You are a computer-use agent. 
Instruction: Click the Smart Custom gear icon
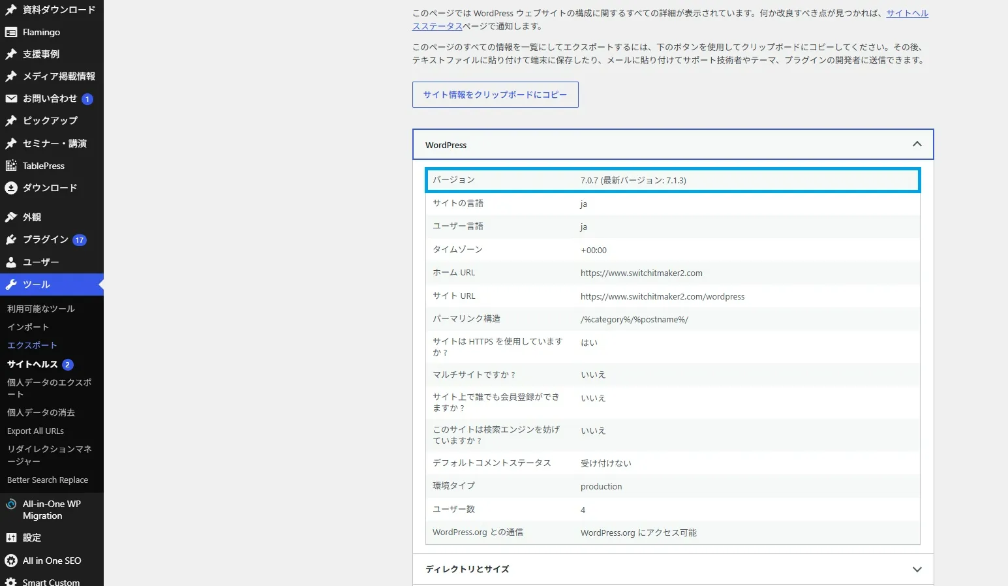click(11, 581)
